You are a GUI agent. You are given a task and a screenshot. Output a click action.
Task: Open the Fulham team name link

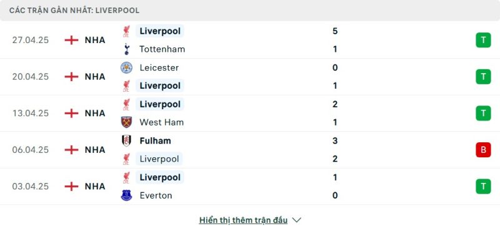click(x=155, y=140)
